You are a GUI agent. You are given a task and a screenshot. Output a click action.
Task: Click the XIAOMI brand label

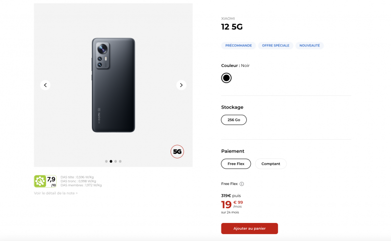pyautogui.click(x=228, y=19)
